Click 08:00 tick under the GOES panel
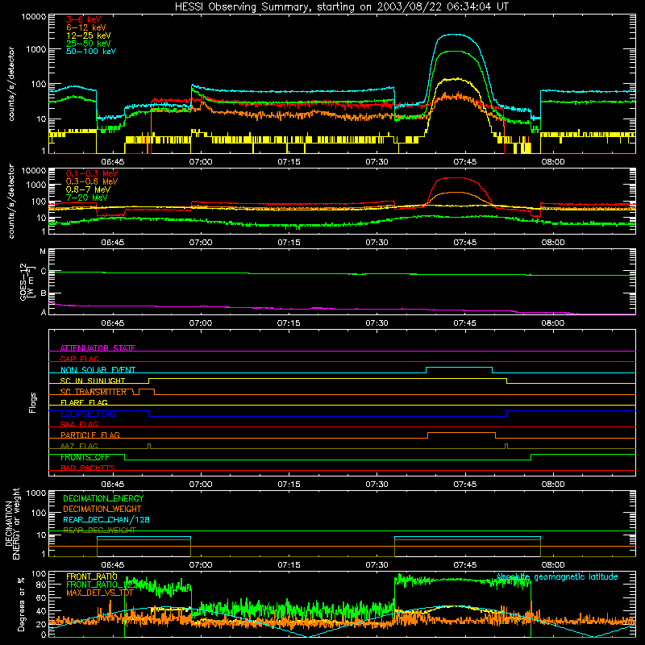The height and width of the screenshot is (645, 645). tap(553, 323)
